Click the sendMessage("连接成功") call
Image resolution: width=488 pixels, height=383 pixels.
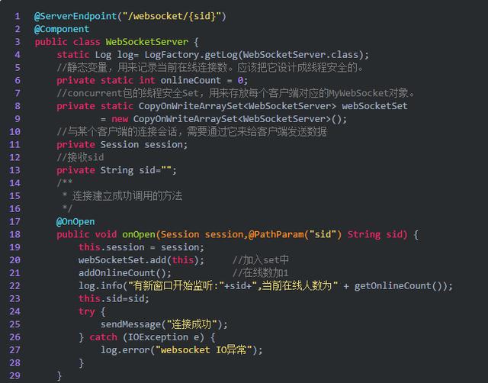point(164,324)
